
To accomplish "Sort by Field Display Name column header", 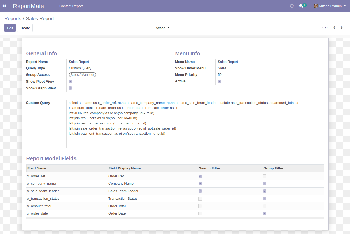I will click(124, 168).
